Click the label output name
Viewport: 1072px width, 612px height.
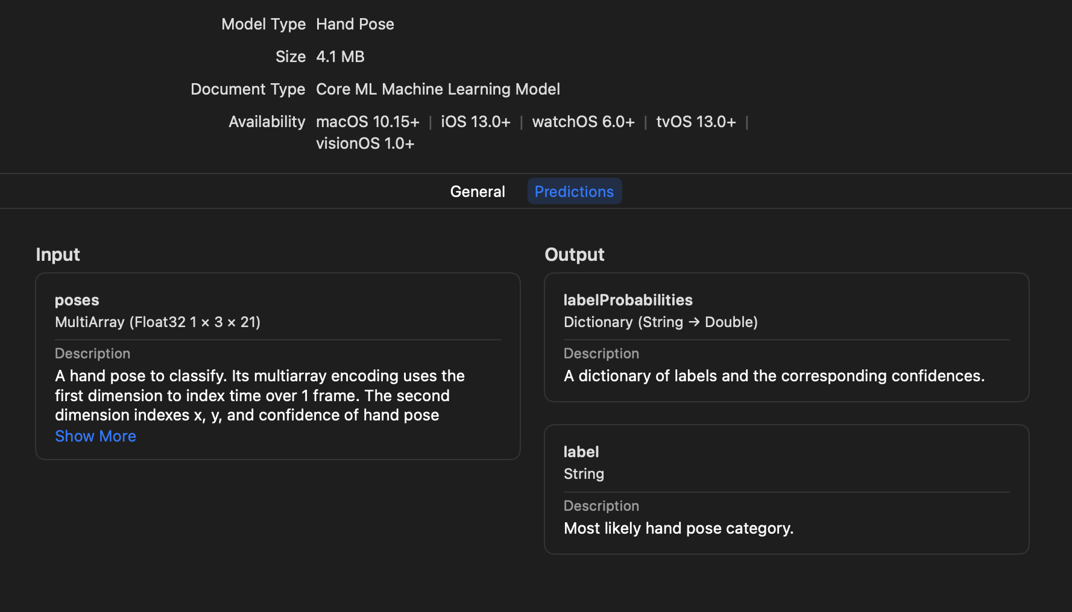pyautogui.click(x=581, y=452)
